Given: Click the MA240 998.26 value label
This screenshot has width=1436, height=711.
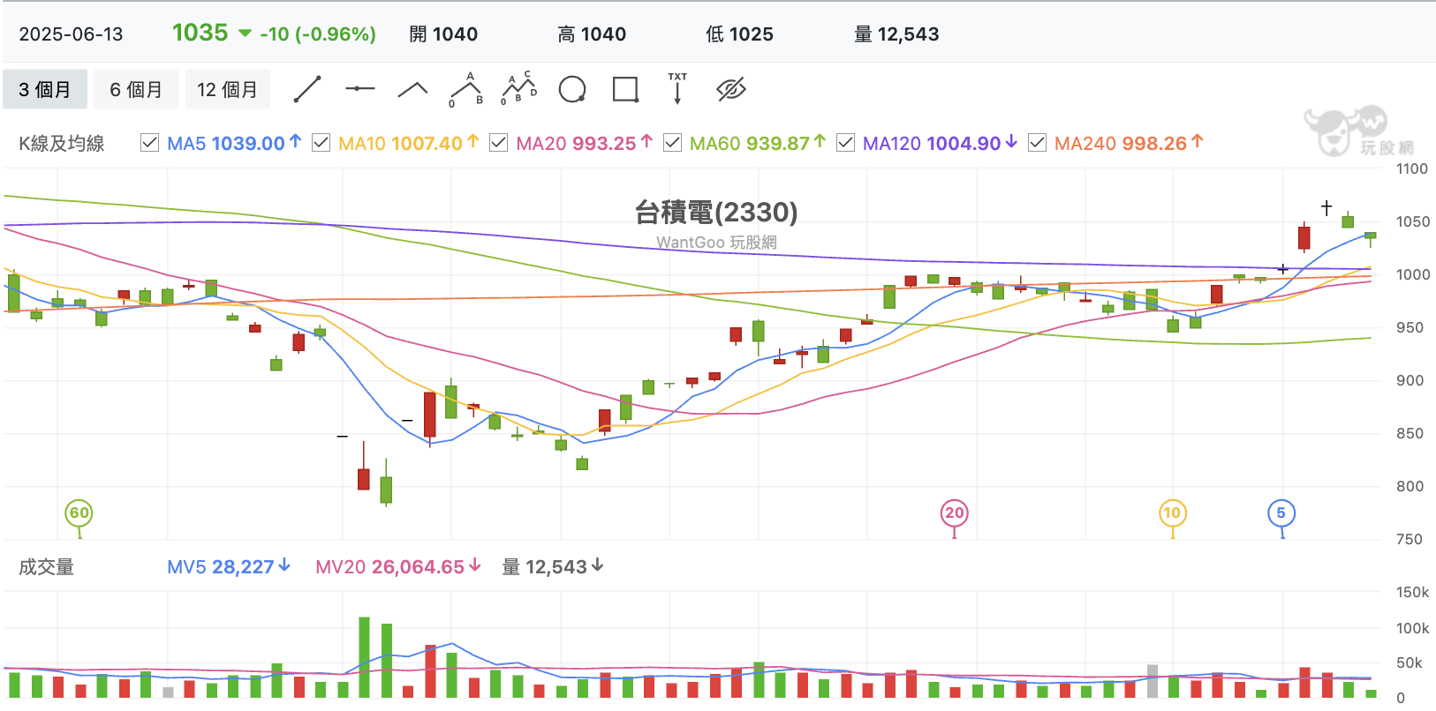Looking at the screenshot, I should pyautogui.click(x=1129, y=143).
